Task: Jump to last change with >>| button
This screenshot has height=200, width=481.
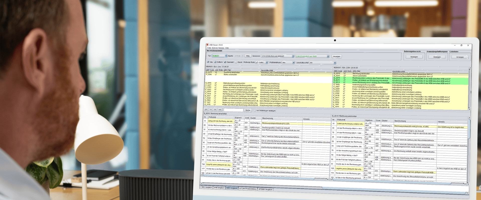Action: [220, 110]
